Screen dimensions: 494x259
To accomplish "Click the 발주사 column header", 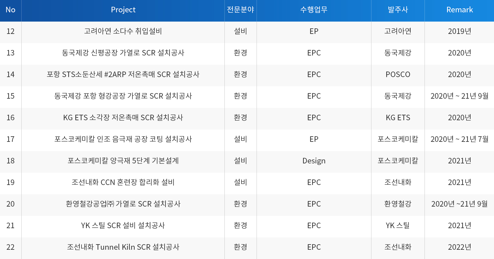I will click(398, 10).
